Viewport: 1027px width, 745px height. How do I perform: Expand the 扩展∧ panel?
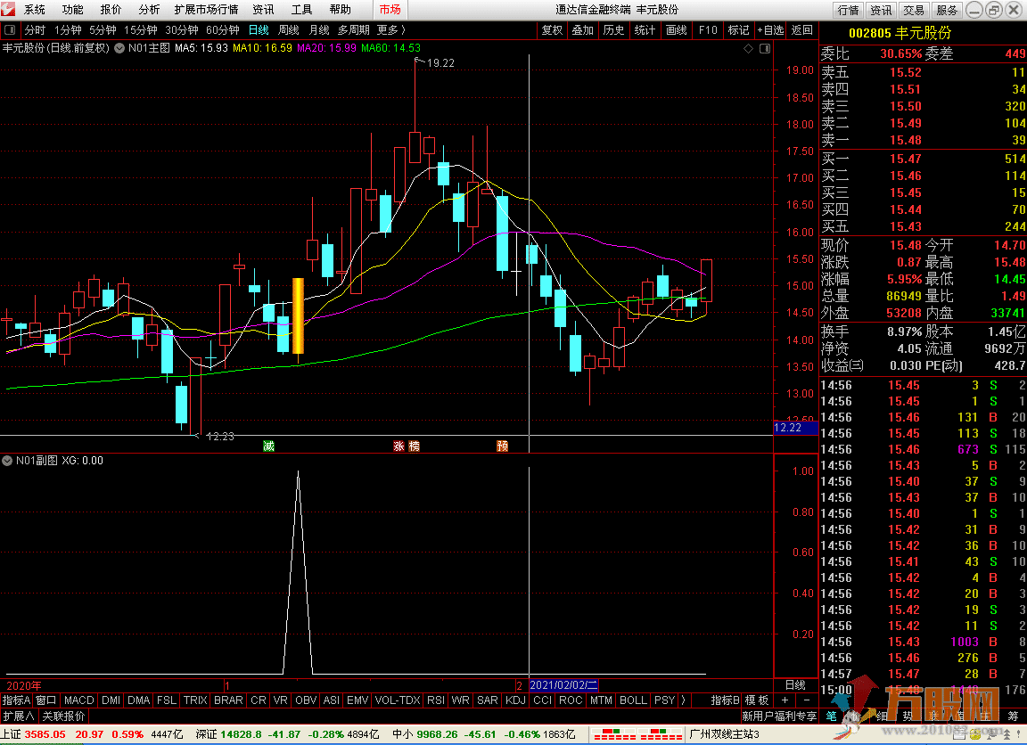pos(19,716)
